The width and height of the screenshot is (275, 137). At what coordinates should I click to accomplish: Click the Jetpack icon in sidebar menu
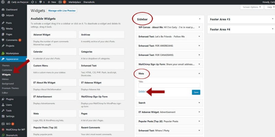pos(3,15)
